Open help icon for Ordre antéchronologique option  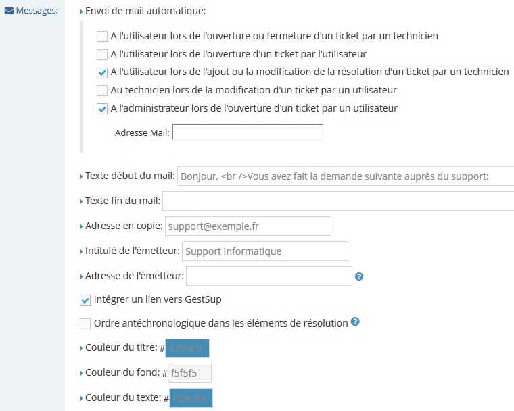click(355, 322)
